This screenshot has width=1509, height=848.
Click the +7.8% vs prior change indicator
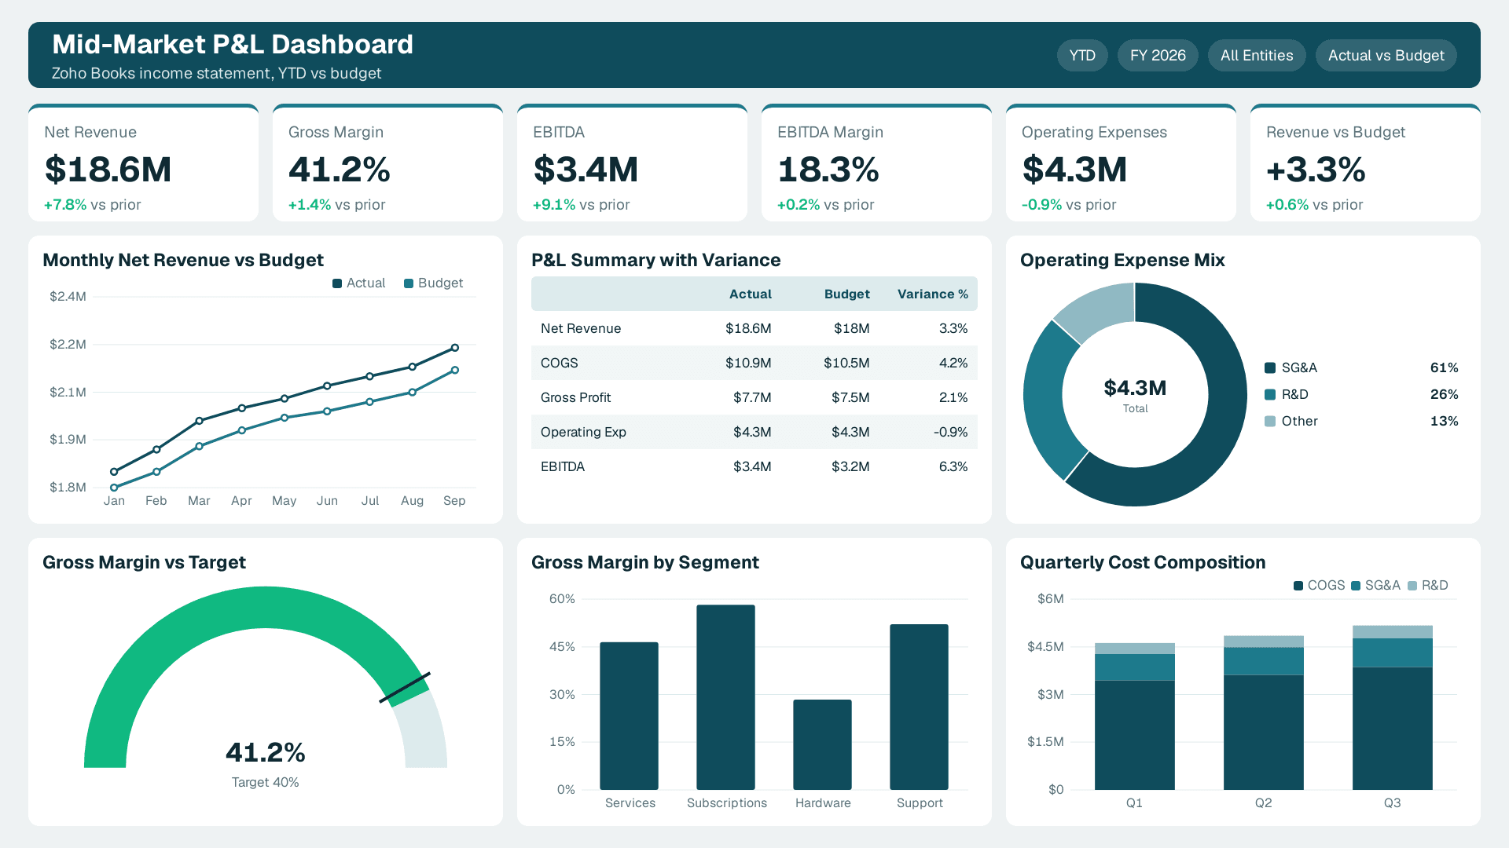pyautogui.click(x=92, y=205)
